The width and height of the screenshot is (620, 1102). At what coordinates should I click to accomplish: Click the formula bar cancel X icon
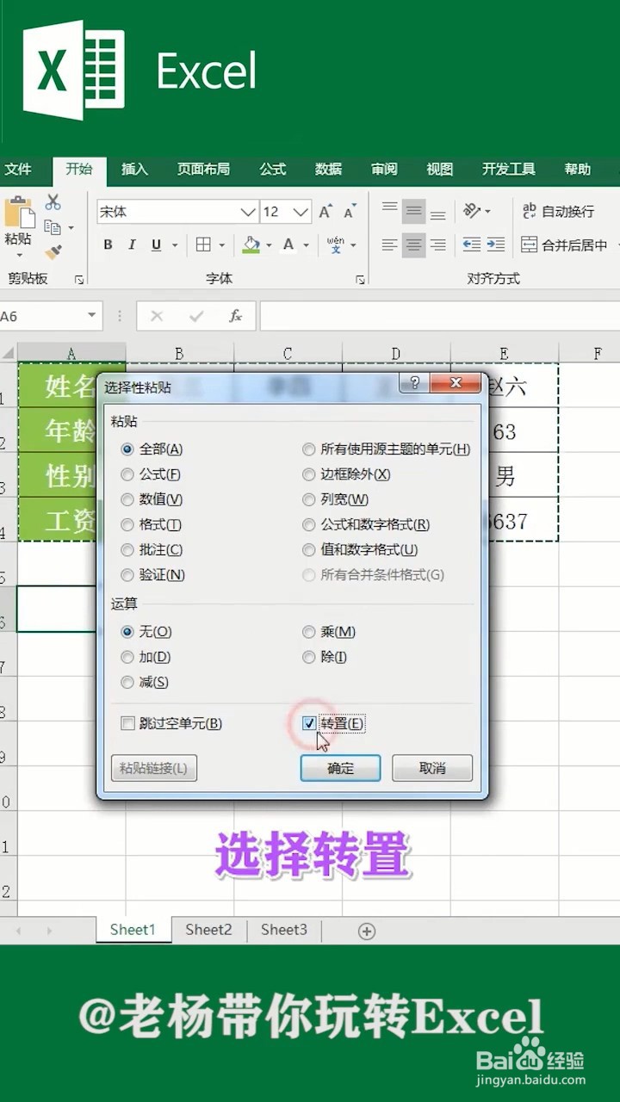pyautogui.click(x=157, y=316)
